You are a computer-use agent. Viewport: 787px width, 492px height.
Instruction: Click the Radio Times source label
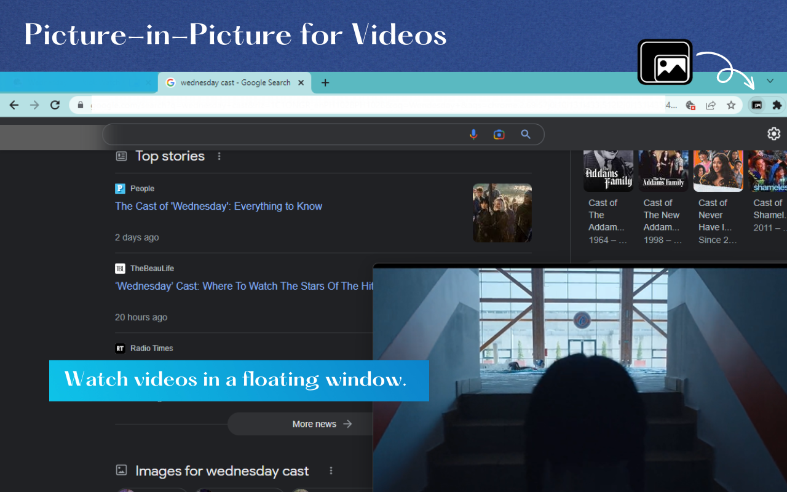[151, 349]
